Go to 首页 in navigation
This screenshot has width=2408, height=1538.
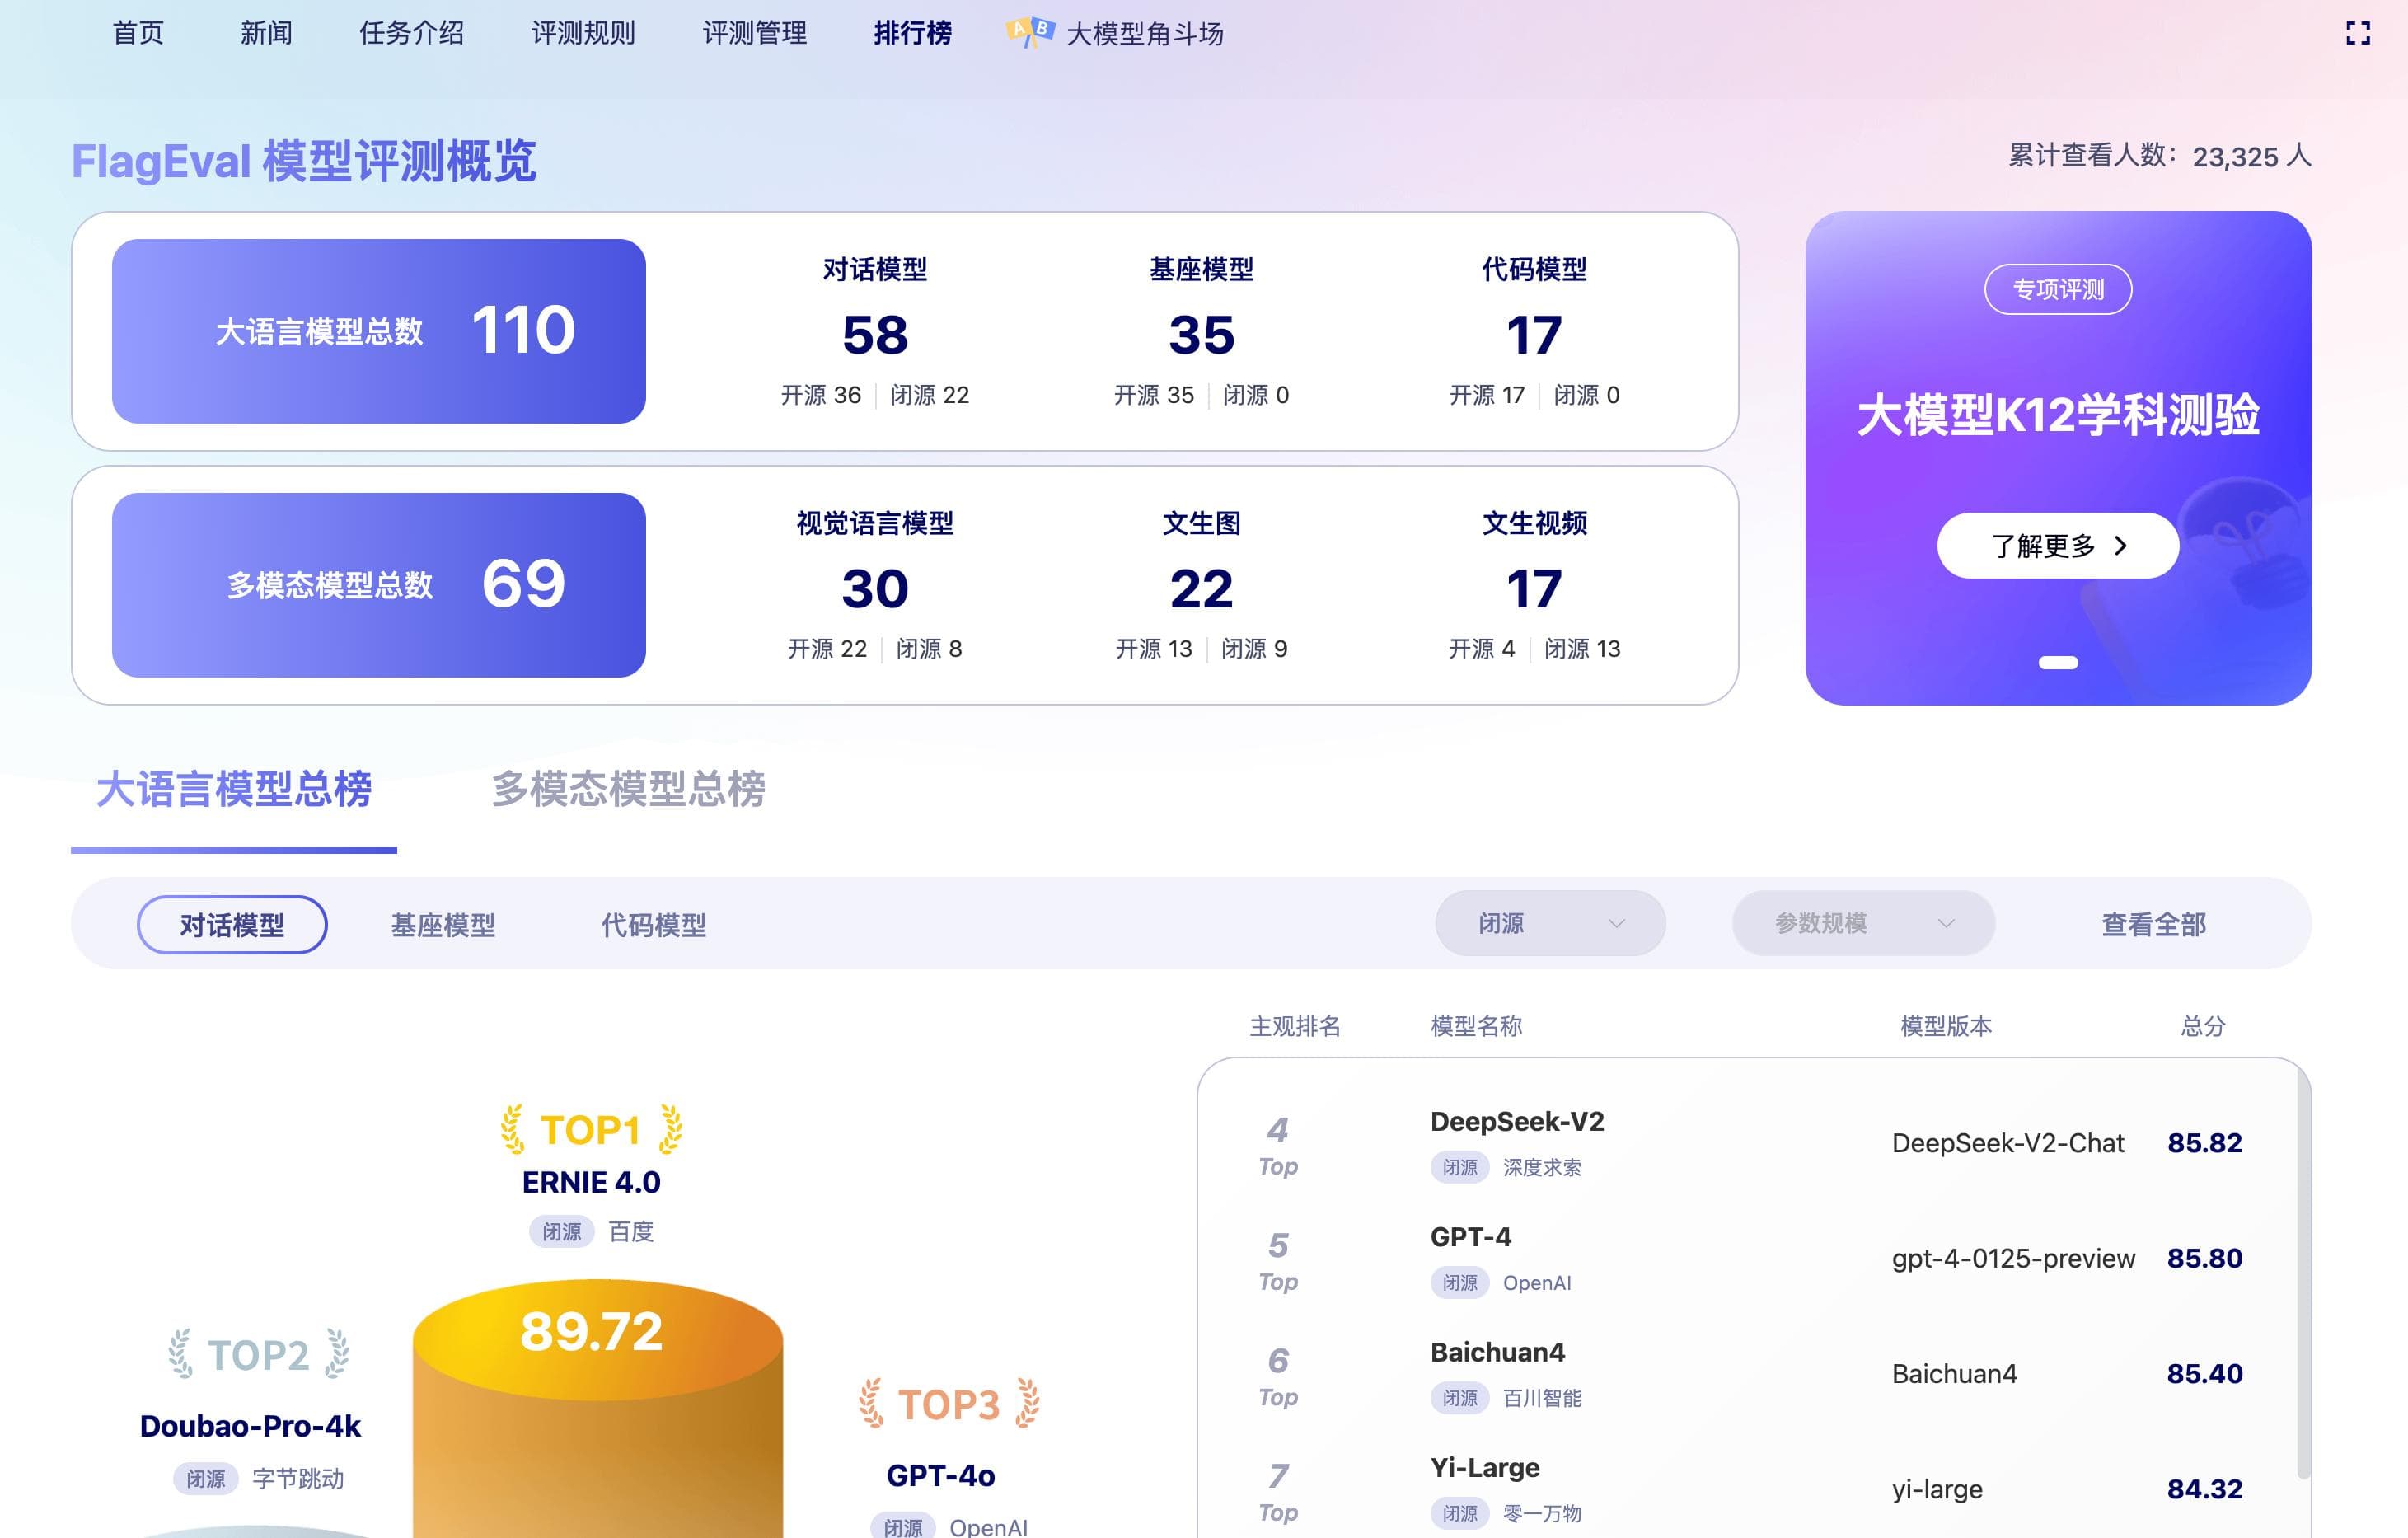pos(138,33)
